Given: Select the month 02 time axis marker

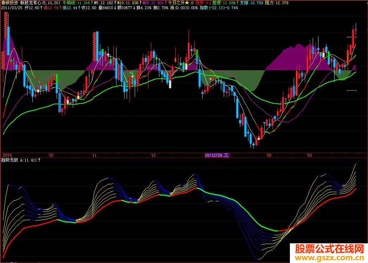Looking at the screenshot, I should (x=269, y=155).
